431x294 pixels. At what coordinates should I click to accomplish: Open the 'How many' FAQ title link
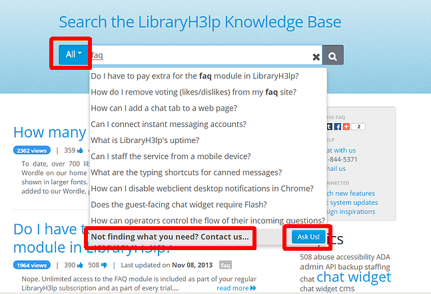point(50,132)
